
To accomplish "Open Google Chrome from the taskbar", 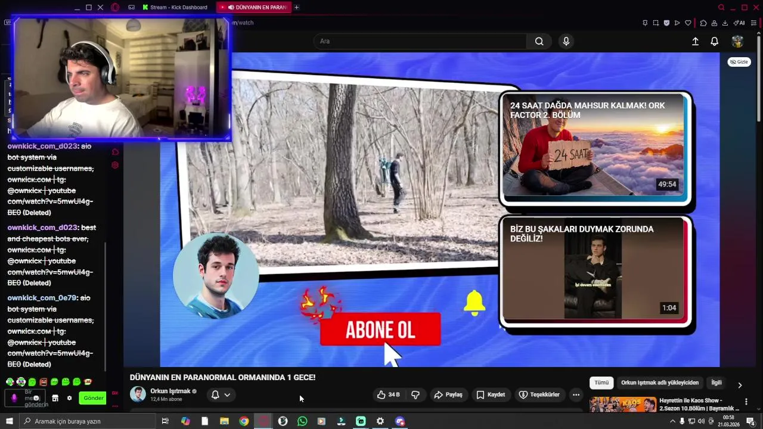I will point(244,421).
